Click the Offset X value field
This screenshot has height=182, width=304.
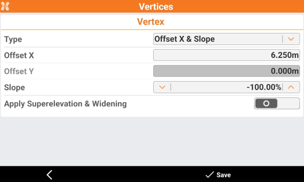tap(226, 55)
